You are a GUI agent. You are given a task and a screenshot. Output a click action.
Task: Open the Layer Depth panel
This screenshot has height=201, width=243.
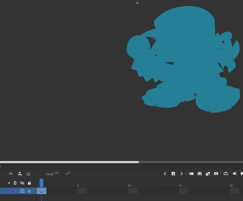pyautogui.click(x=29, y=174)
